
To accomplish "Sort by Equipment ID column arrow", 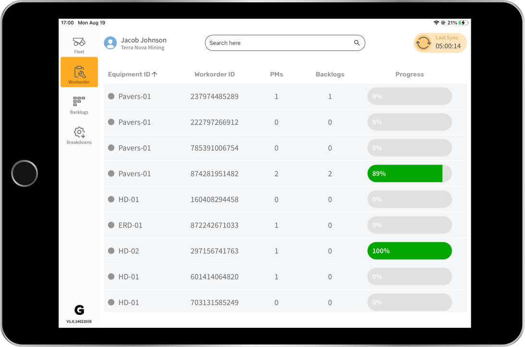I will click(155, 74).
